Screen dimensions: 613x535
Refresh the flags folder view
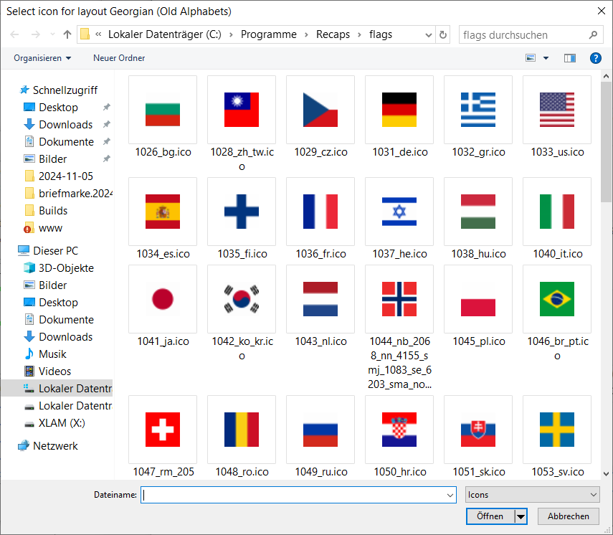[443, 34]
